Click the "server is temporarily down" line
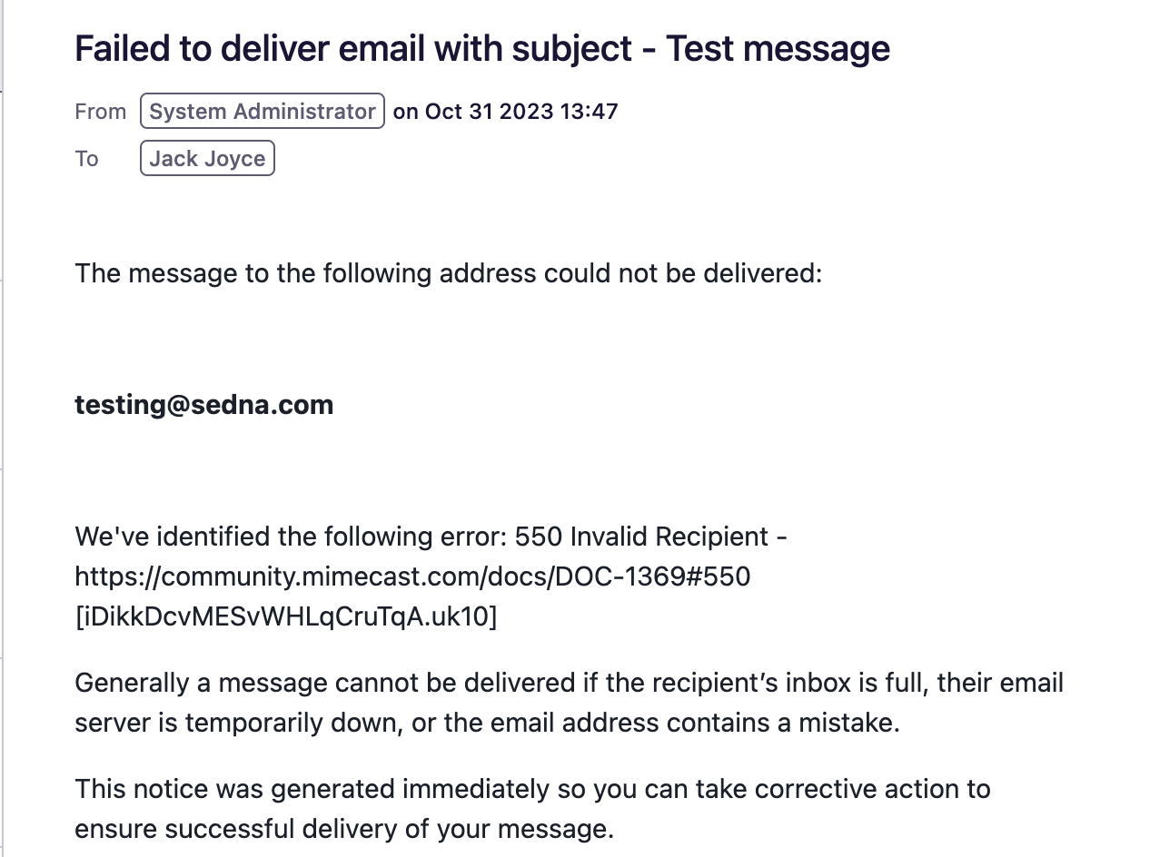This screenshot has width=1150, height=857. (x=487, y=724)
